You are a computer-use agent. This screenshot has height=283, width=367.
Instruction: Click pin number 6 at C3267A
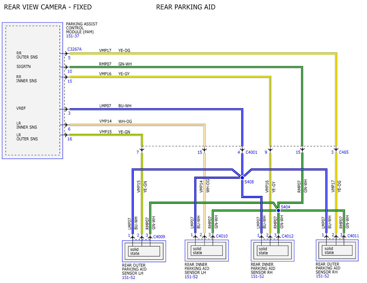pos(69,129)
